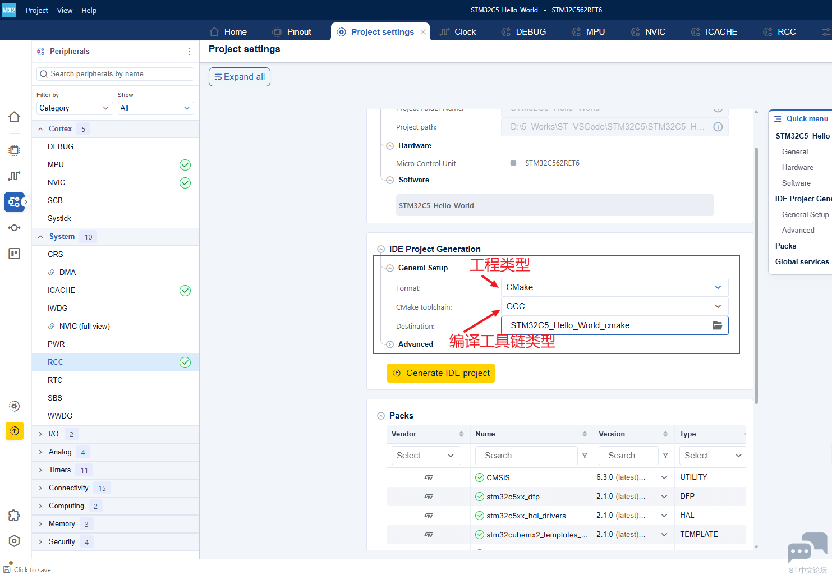Click the Generate IDE project button
This screenshot has width=832, height=579.
[x=441, y=373]
